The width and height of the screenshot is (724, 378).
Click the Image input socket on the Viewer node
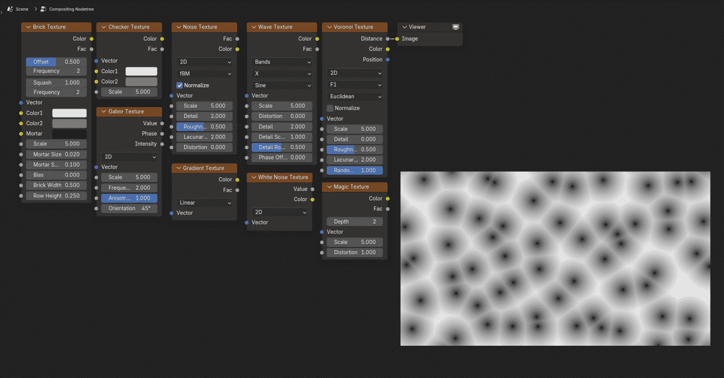(x=398, y=38)
